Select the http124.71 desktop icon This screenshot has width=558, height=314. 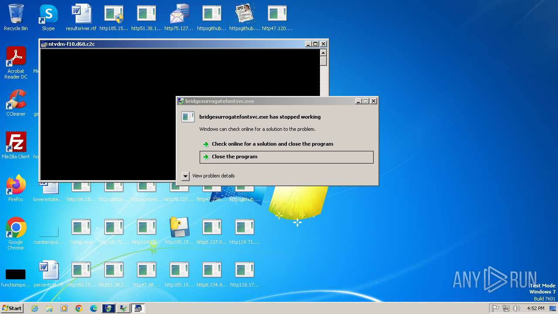pyautogui.click(x=245, y=231)
